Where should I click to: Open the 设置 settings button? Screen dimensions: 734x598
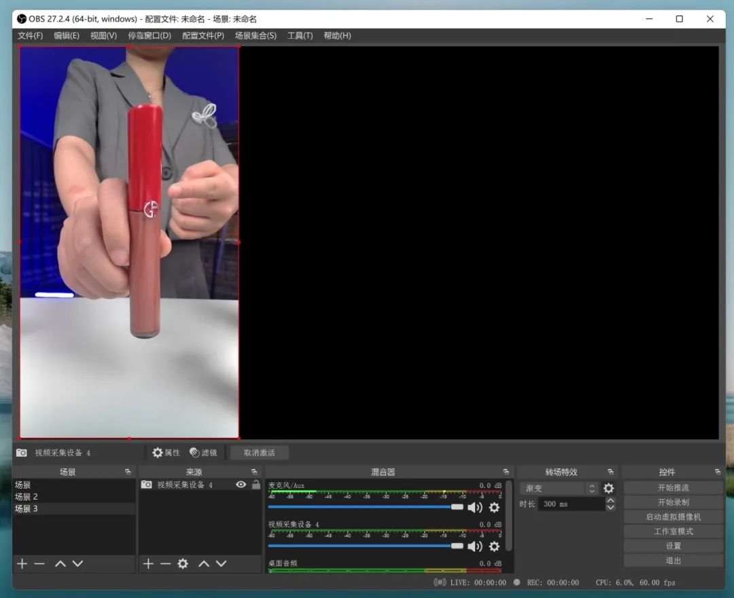click(673, 546)
